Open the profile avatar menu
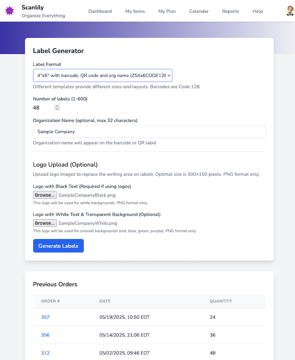This screenshot has width=295, height=360. pos(291,11)
